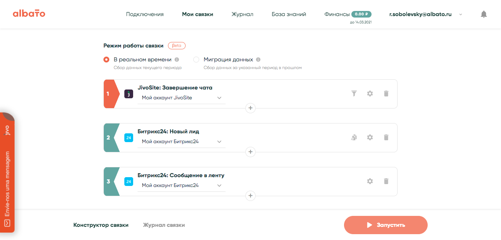The width and height of the screenshot is (501, 240).
Task: Switch to Журнал связки tab
Action: tap(164, 225)
